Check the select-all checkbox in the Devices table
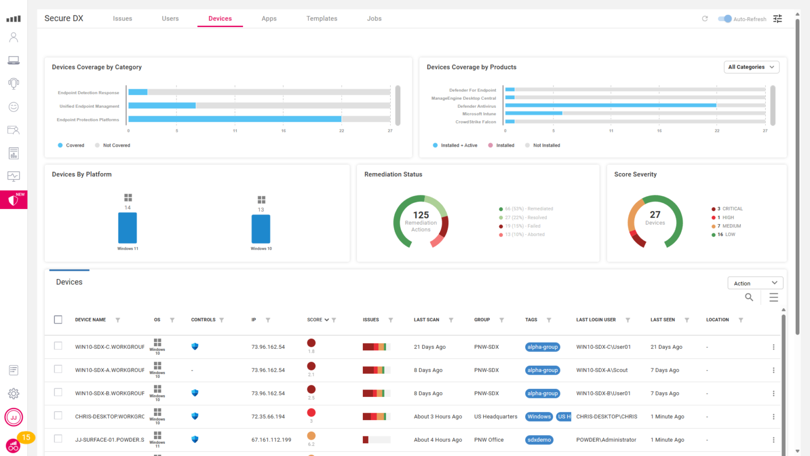This screenshot has height=456, width=810. 58,319
